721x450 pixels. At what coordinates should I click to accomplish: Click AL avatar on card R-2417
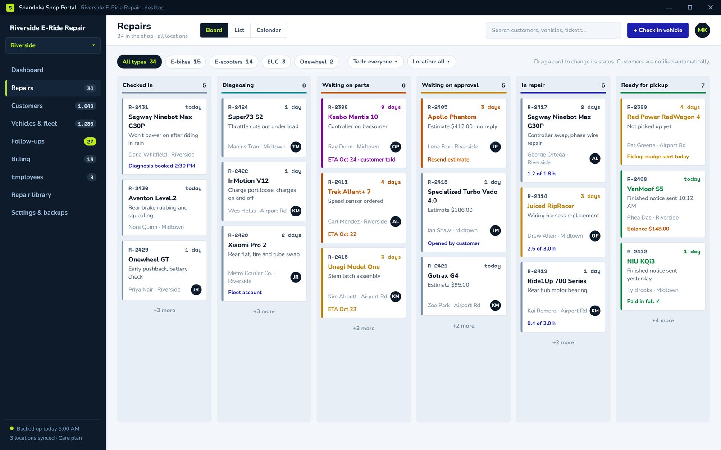595,158
